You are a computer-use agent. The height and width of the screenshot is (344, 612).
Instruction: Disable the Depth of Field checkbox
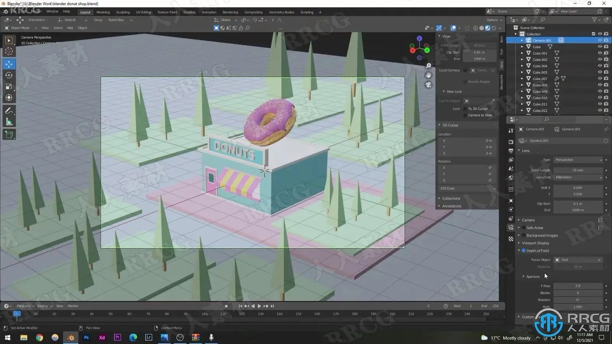[x=524, y=251]
